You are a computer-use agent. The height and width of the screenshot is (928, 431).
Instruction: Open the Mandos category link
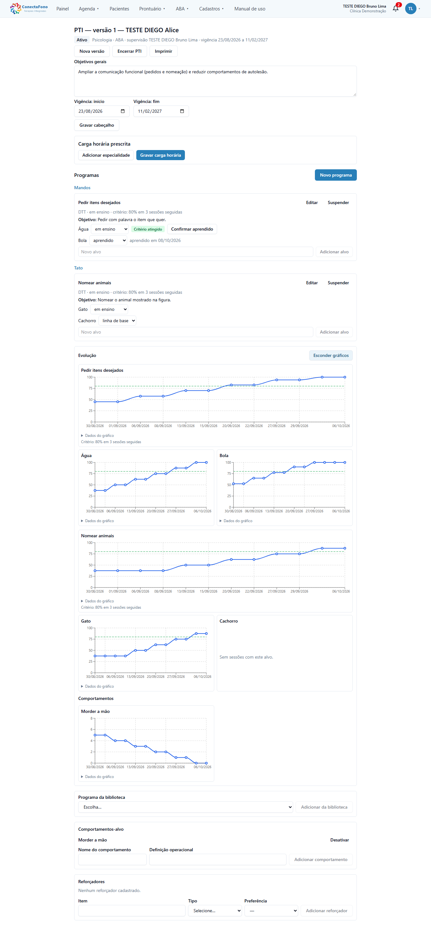pos(82,188)
